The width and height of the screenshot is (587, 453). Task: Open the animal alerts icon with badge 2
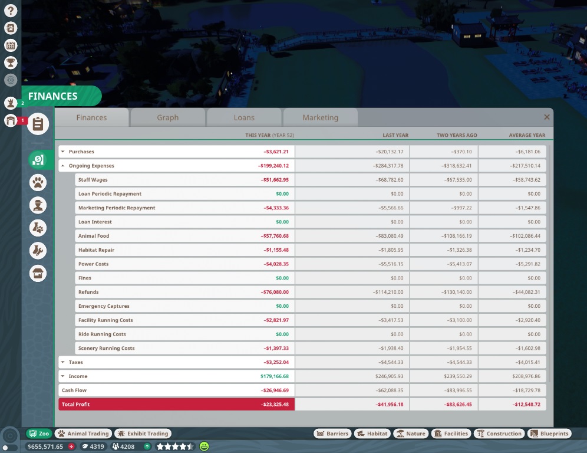pyautogui.click(x=11, y=103)
